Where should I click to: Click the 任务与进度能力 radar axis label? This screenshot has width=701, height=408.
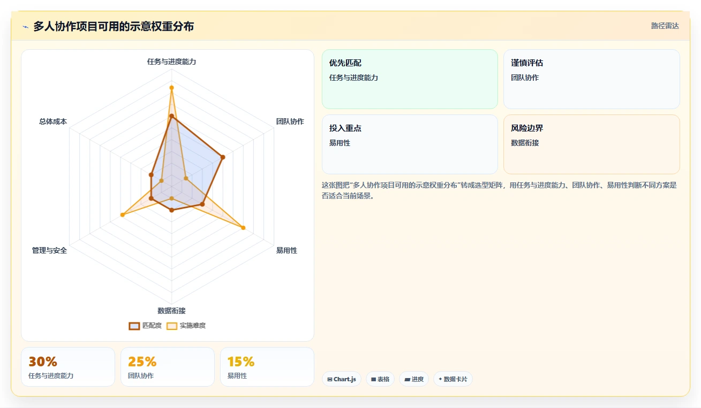coord(171,61)
